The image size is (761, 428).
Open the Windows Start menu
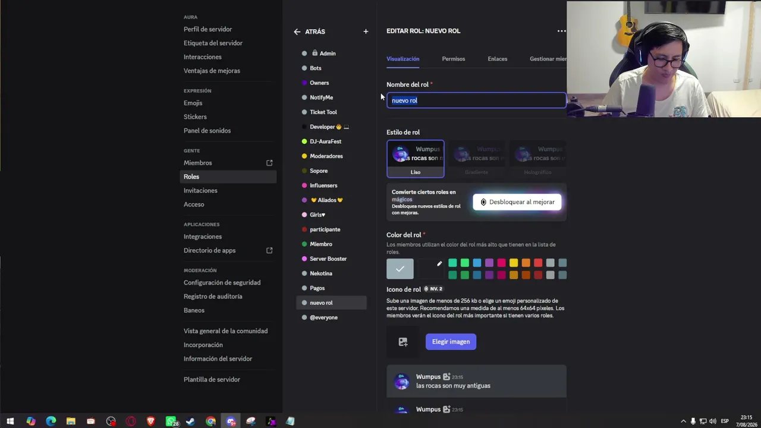(10, 421)
